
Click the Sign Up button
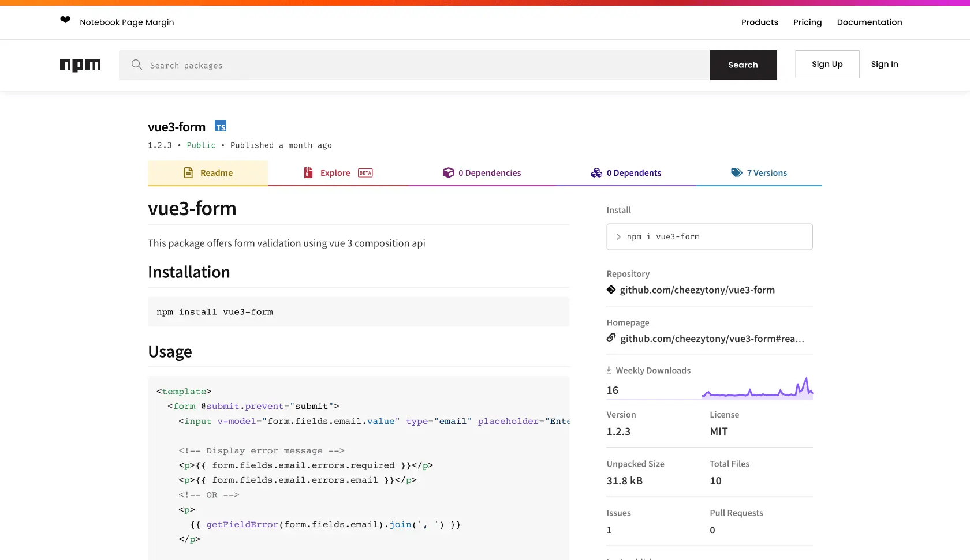827,64
